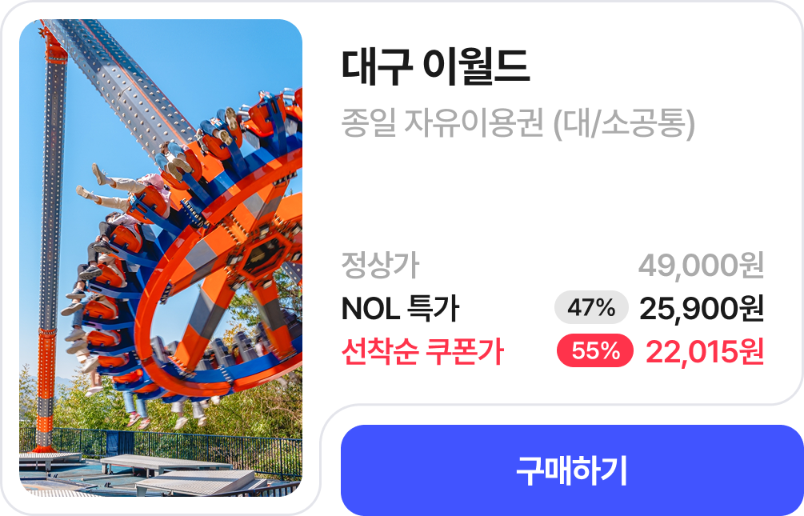Screen dimensions: 804x516
Task: Select the 25,900원 special price
Action: coord(702,308)
